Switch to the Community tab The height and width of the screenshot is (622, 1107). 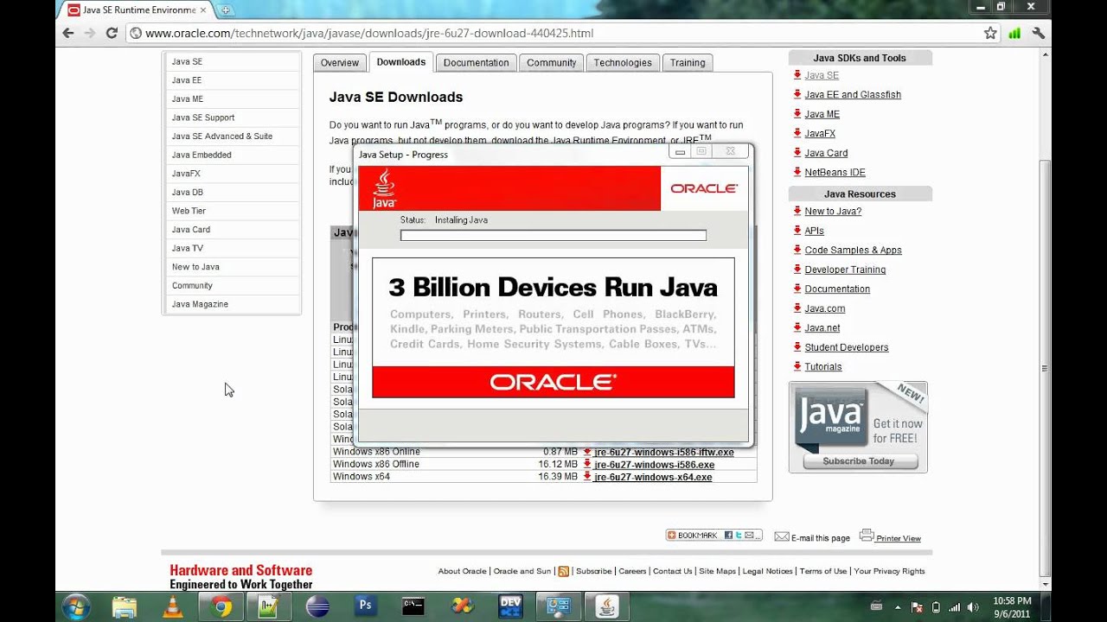[x=552, y=62]
